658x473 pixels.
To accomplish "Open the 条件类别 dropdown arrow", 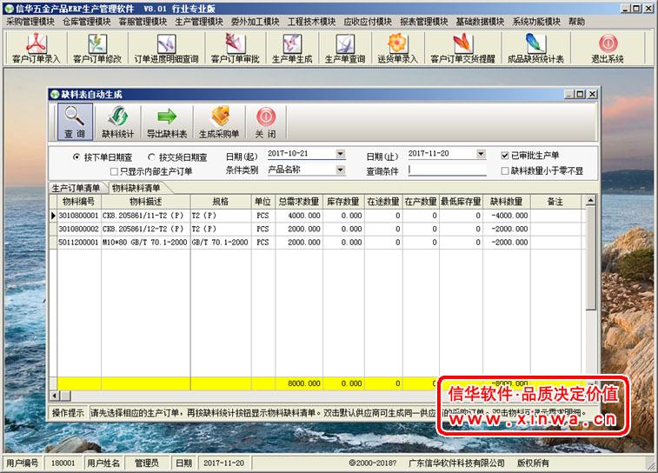I will [x=341, y=170].
